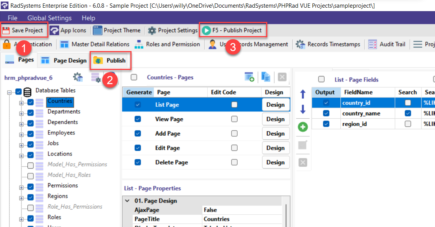Click the database settings gear icon
Image resolution: width=435 pixels, height=227 pixels.
click(x=78, y=77)
